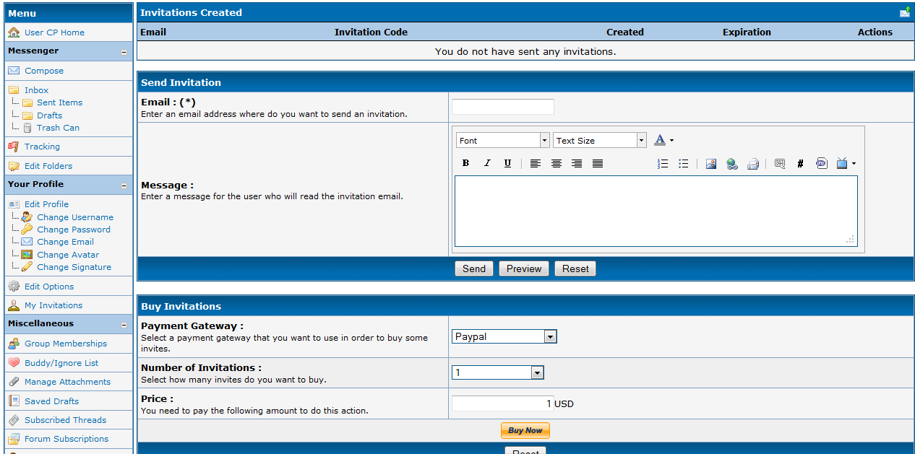Center align the message text
This screenshot has width=915, height=454.
point(556,164)
